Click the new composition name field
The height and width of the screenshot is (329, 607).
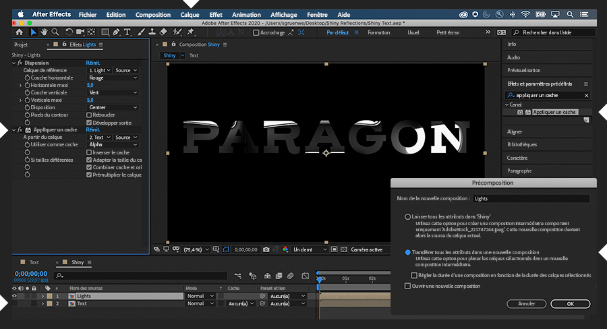coord(530,199)
